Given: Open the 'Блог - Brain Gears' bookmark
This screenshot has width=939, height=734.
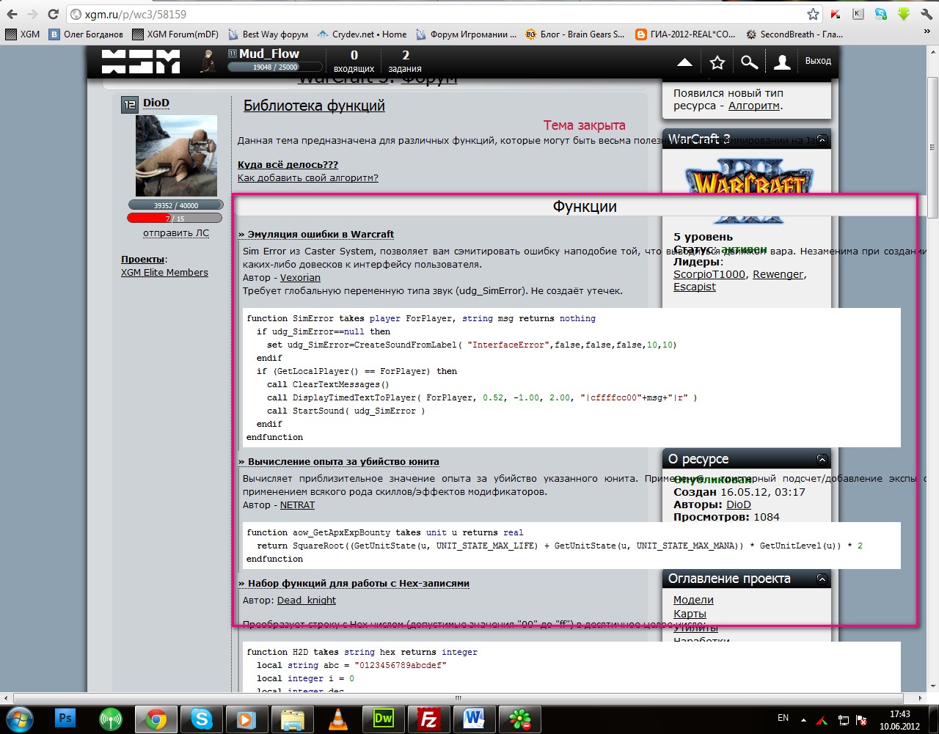Looking at the screenshot, I should pos(575,34).
